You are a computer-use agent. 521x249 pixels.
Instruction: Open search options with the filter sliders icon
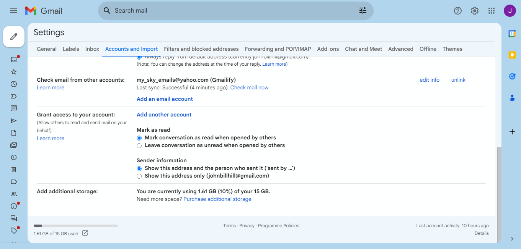tap(363, 11)
